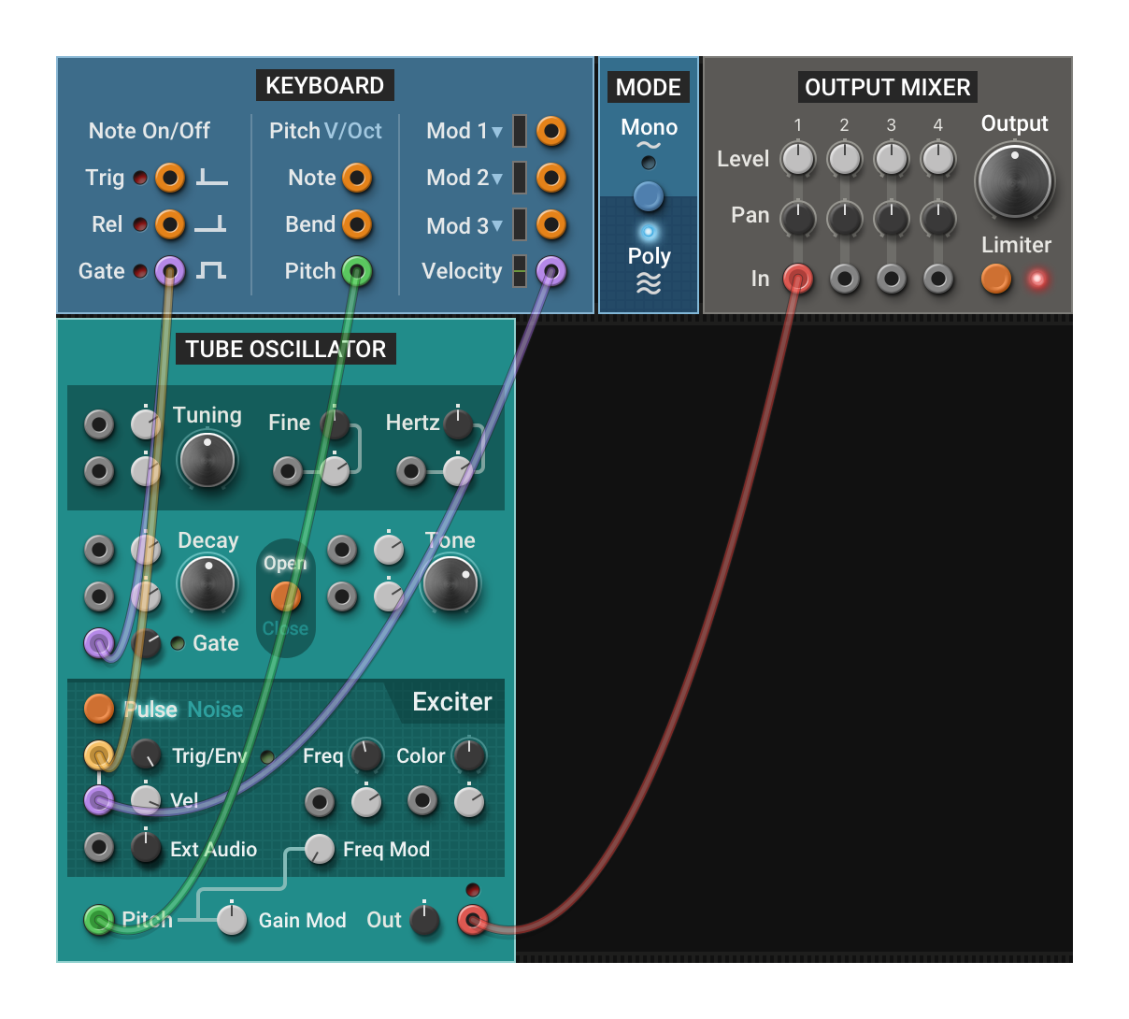Enable the Limiter on the Output Mixer
The width and height of the screenshot is (1129, 1019).
995,279
